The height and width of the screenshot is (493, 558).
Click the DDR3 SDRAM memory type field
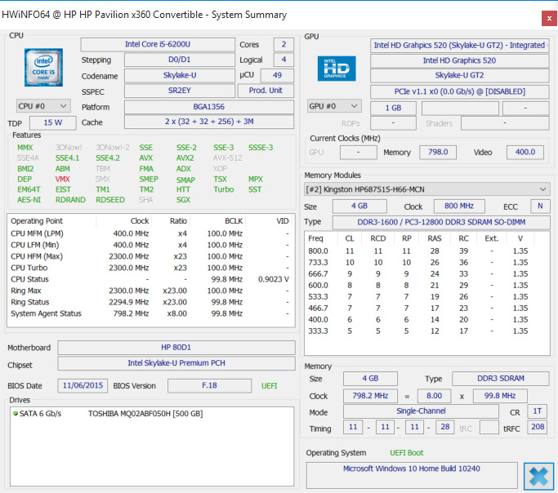coord(501,379)
